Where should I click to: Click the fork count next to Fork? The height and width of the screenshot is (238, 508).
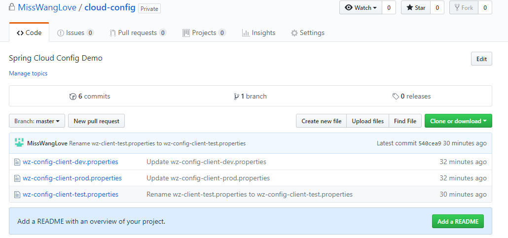coord(485,7)
